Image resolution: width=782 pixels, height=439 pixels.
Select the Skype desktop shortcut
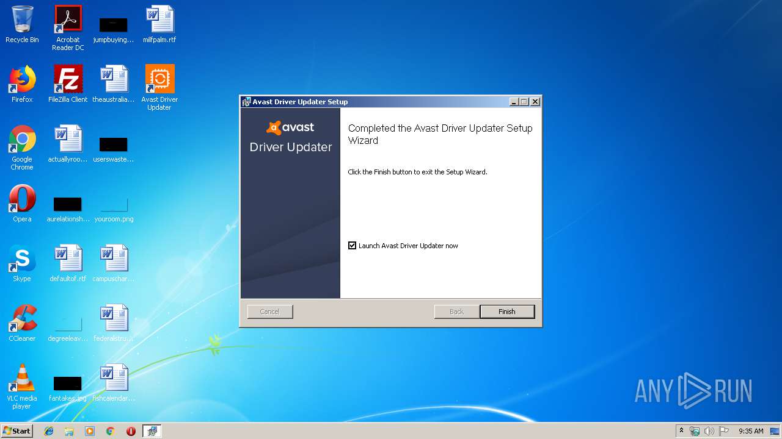click(22, 264)
